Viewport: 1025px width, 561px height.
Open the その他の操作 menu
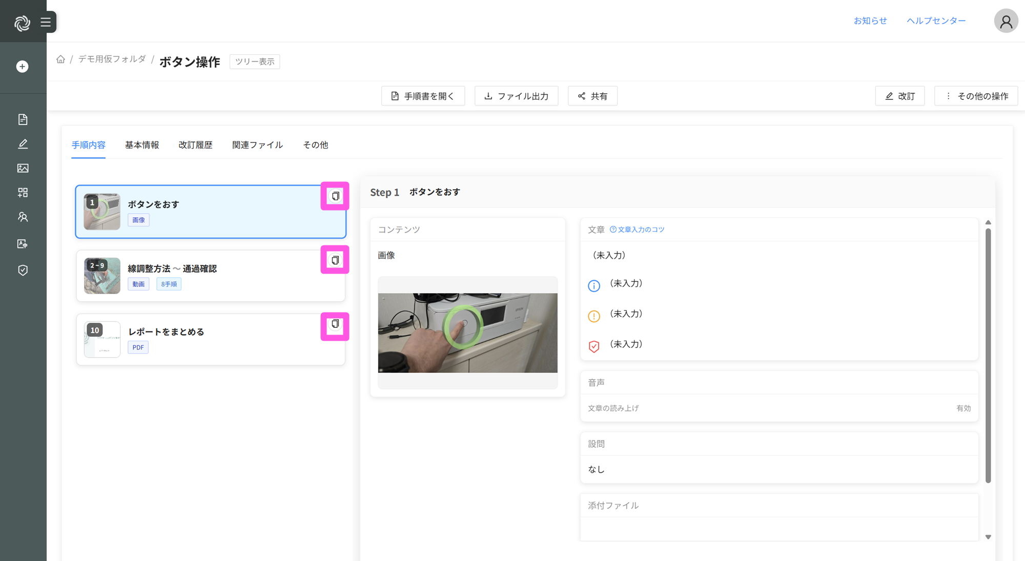click(x=976, y=96)
